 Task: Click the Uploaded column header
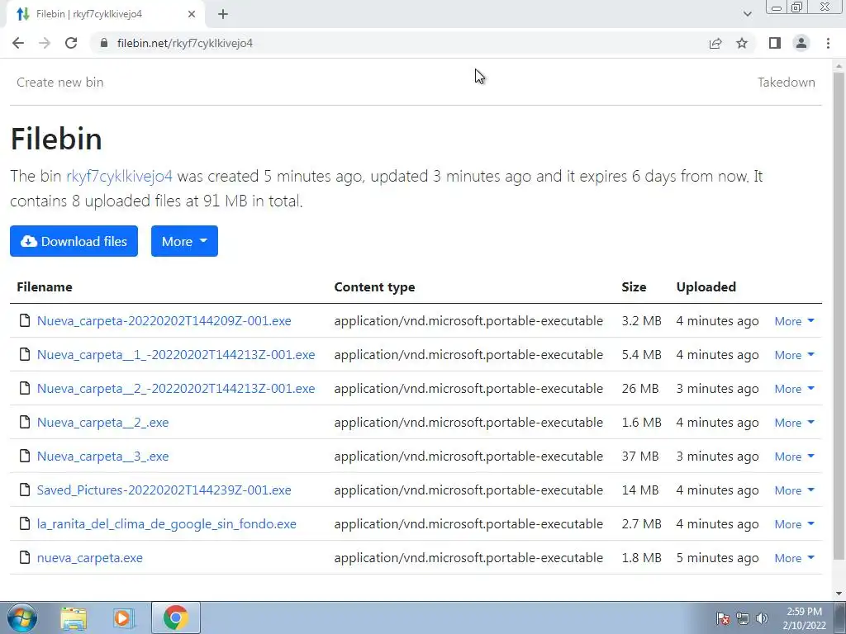(706, 286)
